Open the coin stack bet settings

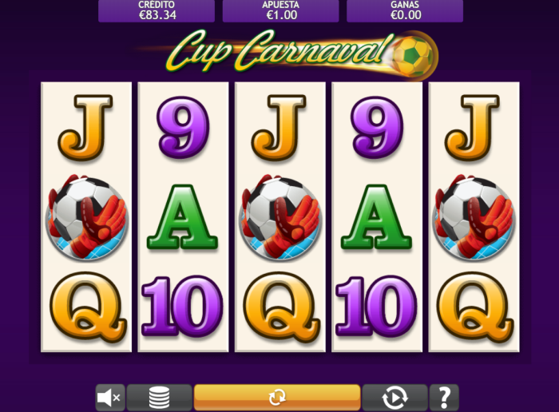159,398
